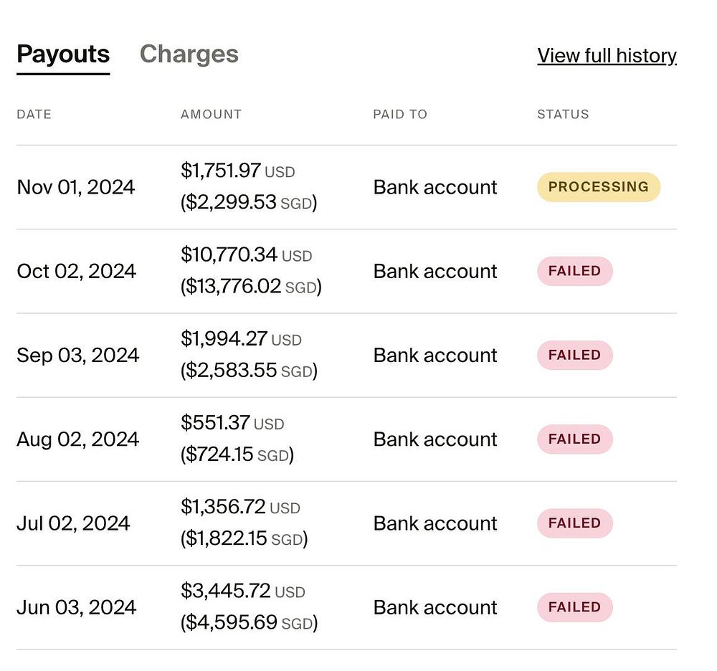Click FAILED badge for Sep 03, 2024
717x671 pixels.
(x=574, y=355)
